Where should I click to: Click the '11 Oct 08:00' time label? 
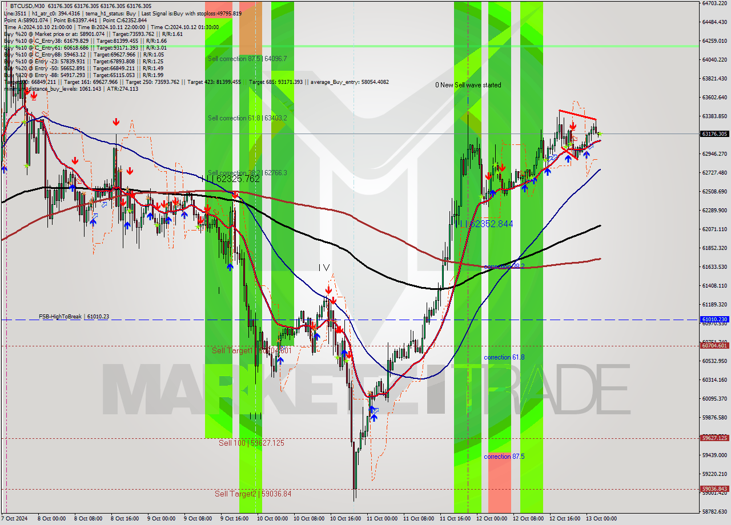(x=418, y=519)
